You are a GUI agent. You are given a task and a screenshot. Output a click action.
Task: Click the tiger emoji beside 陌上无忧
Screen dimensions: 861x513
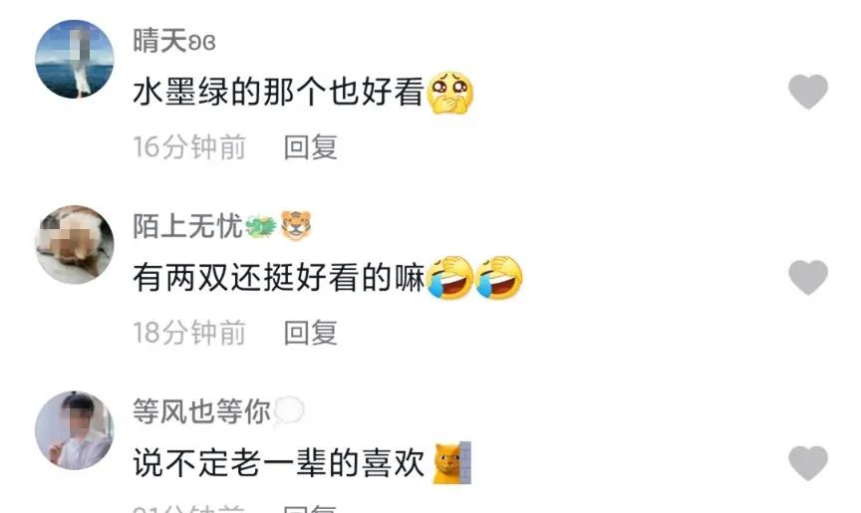297,225
